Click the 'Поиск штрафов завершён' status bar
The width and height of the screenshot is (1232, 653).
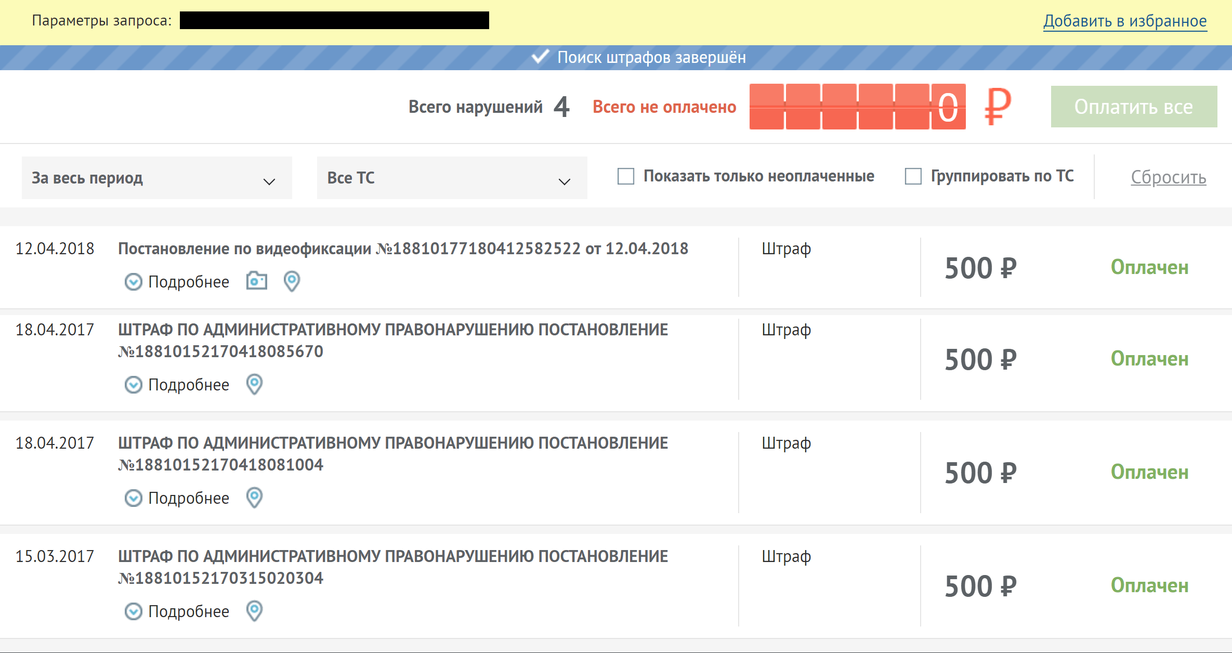pyautogui.click(x=616, y=57)
